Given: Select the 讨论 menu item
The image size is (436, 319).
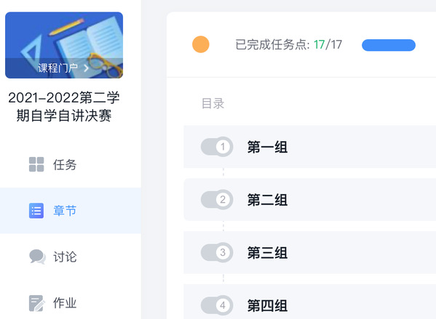Looking at the screenshot, I should pos(71,257).
